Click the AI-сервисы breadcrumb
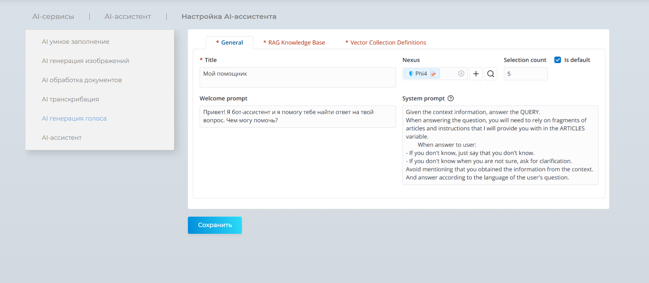The height and width of the screenshot is (283, 649). (53, 17)
